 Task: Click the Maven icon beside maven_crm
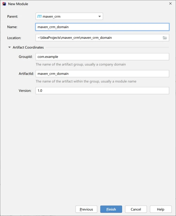40,17
